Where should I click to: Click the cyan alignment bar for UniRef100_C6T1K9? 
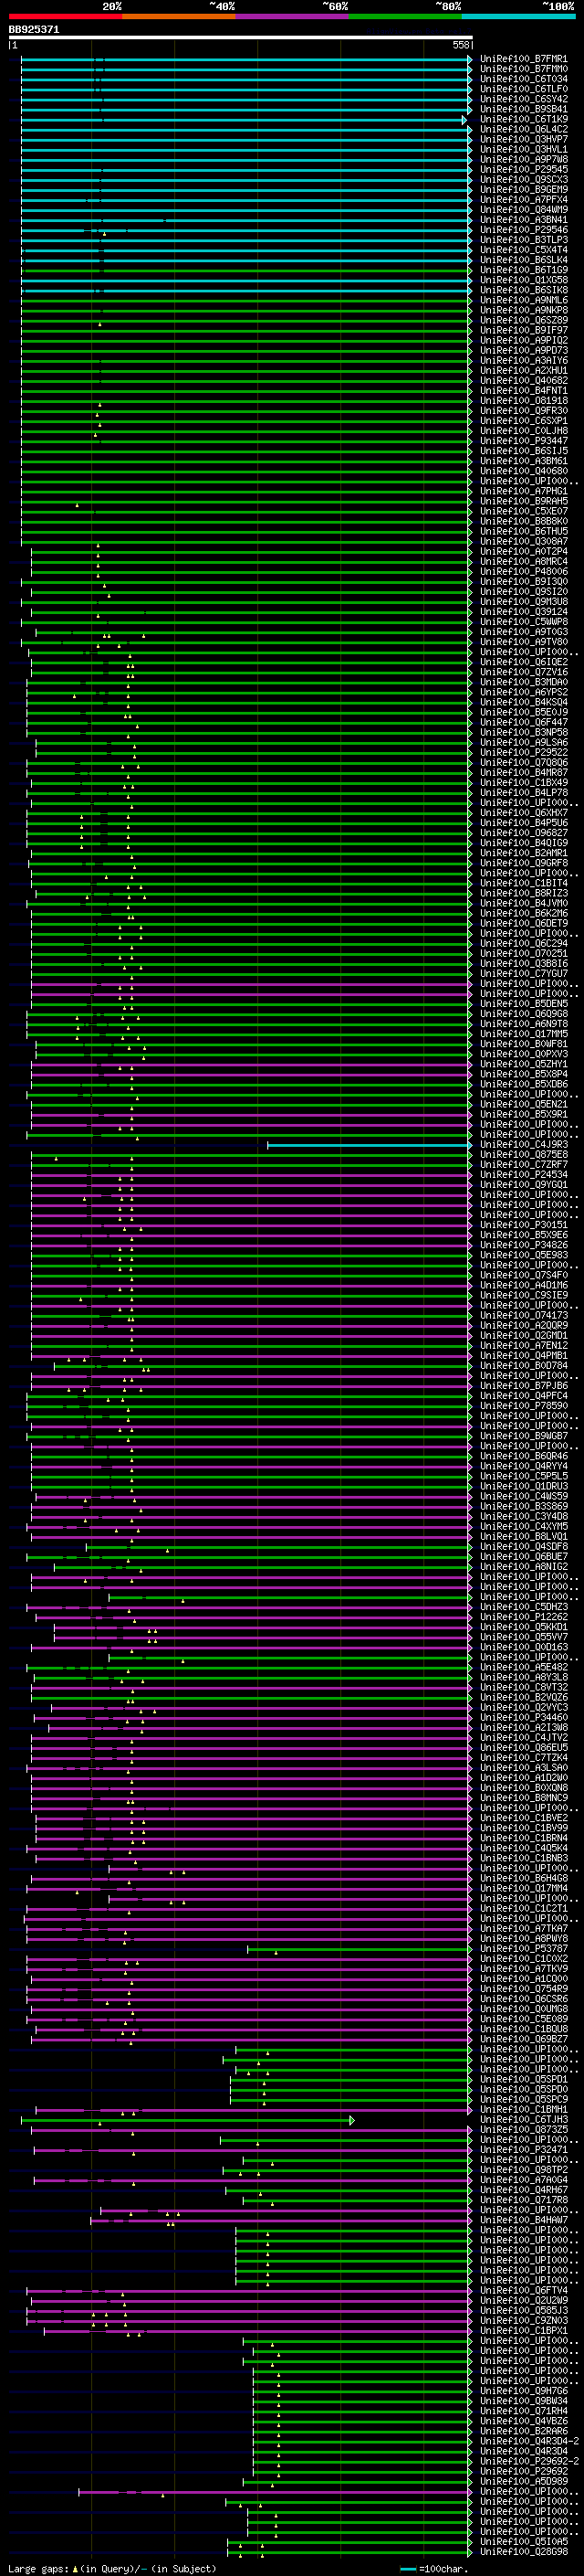point(244,119)
